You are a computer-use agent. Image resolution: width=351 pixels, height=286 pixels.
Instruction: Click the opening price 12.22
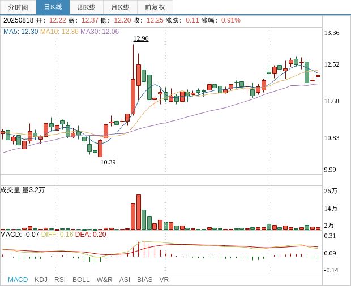point(58,20)
